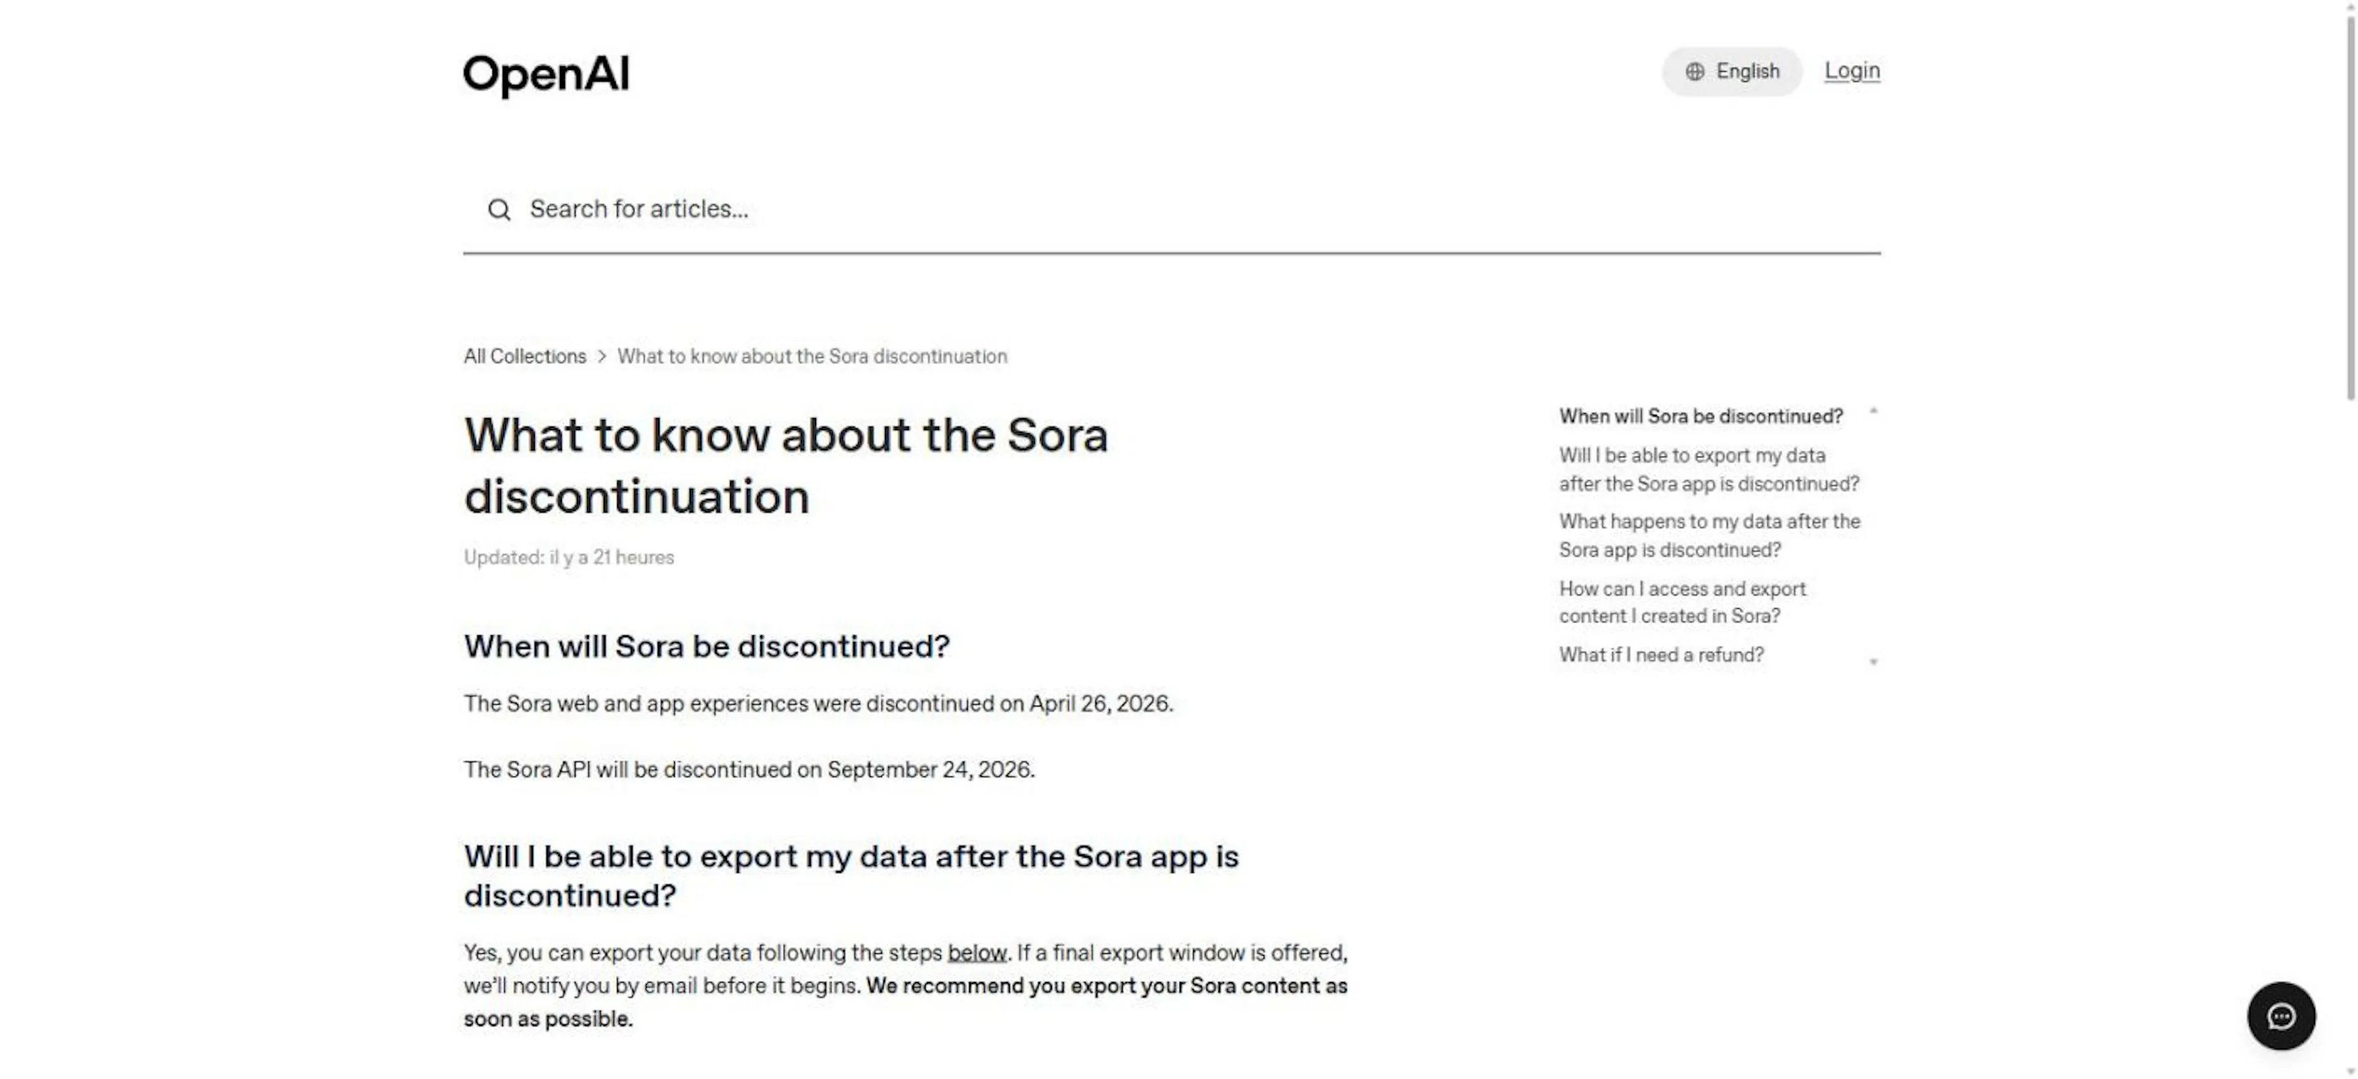Jump to 'Will I be able to export my data' in contents

tap(1709, 470)
